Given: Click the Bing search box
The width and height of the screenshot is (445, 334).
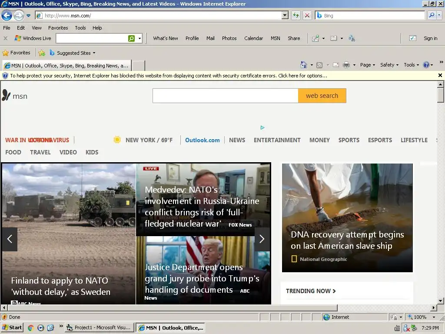Looking at the screenshot, I should click(x=370, y=16).
